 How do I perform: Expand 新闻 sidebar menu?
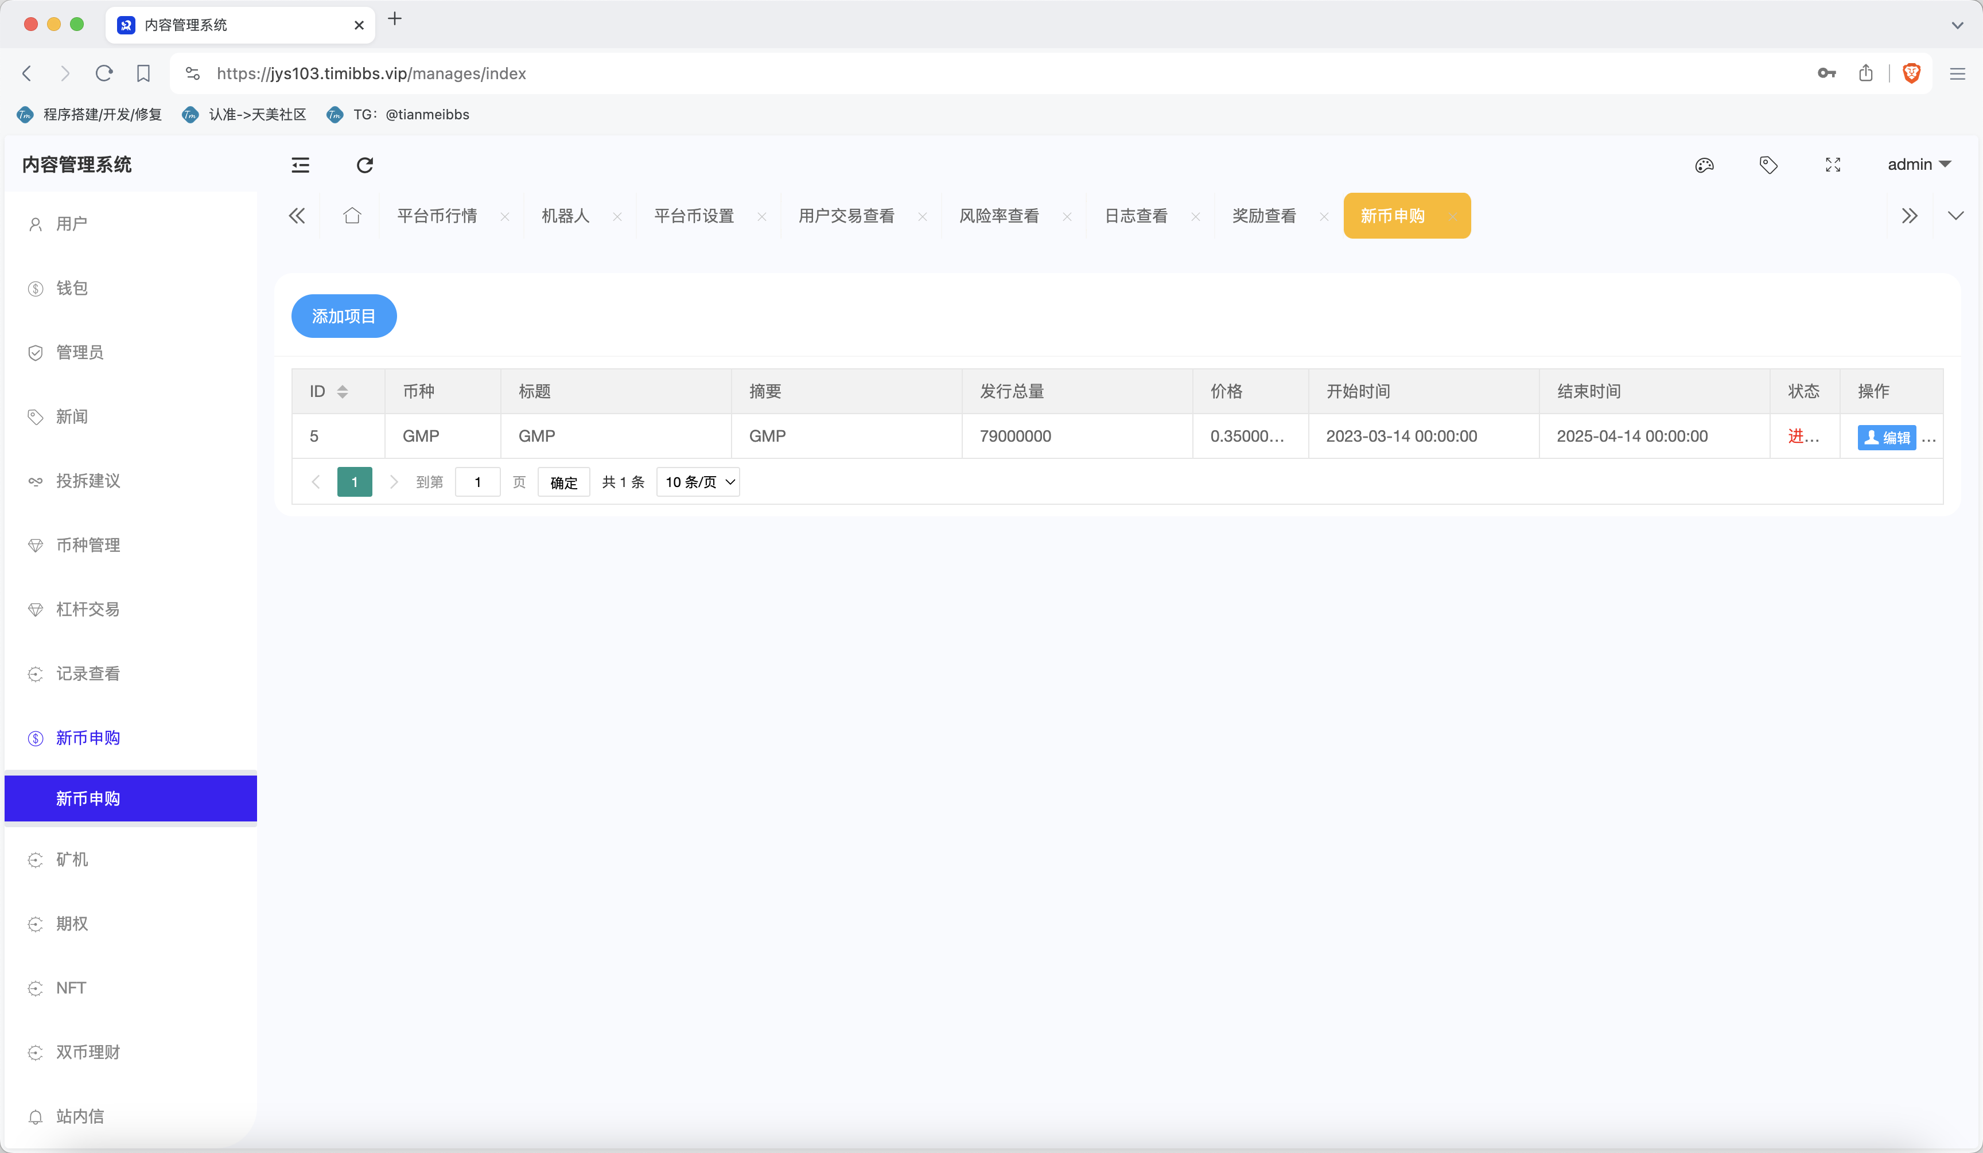coord(131,417)
